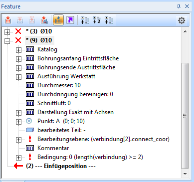This screenshot has height=182, width=194.
Task: Click the purple arrow toolbar icon
Action: coord(70,20)
